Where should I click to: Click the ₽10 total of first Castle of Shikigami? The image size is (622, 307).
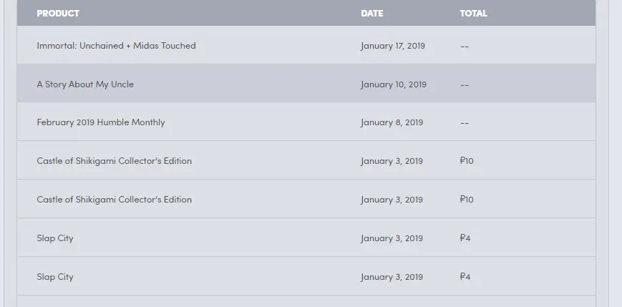467,160
